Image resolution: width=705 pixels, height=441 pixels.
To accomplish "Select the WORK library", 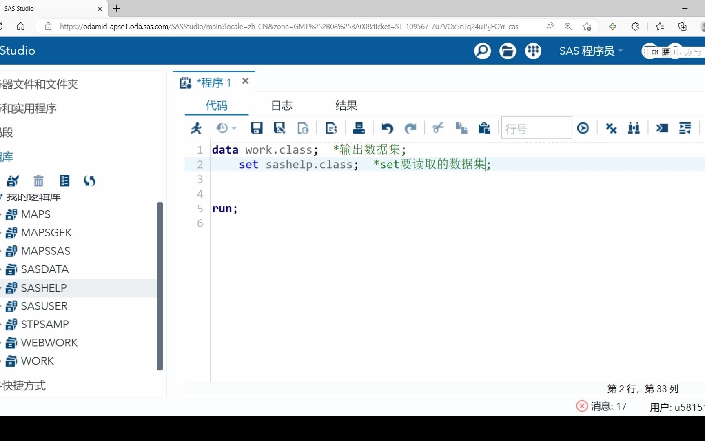I will (37, 361).
